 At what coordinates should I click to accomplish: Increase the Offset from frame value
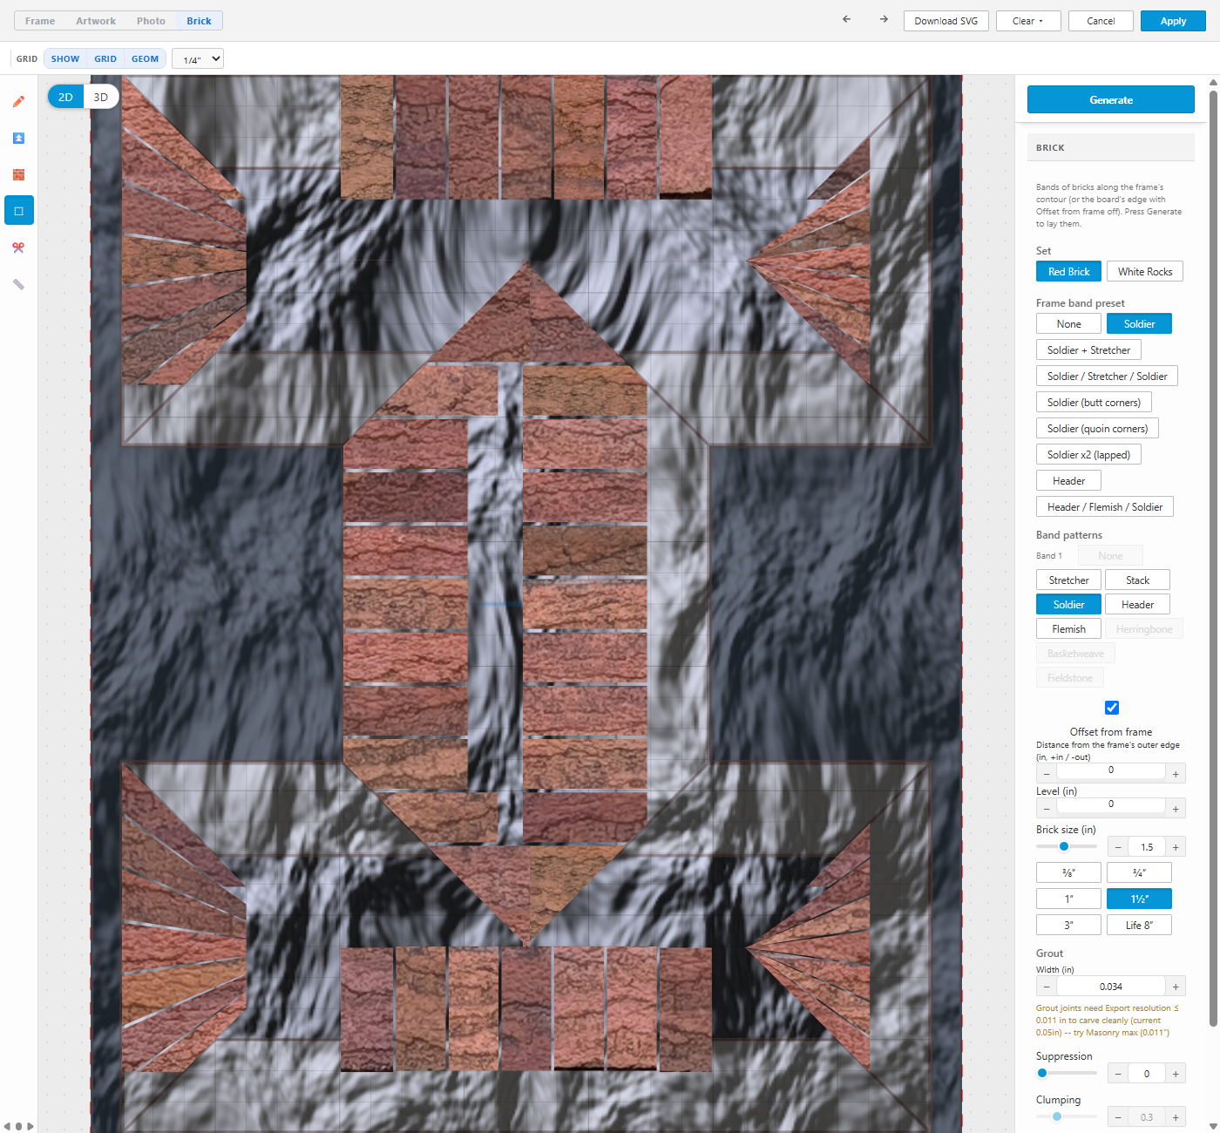coord(1176,774)
